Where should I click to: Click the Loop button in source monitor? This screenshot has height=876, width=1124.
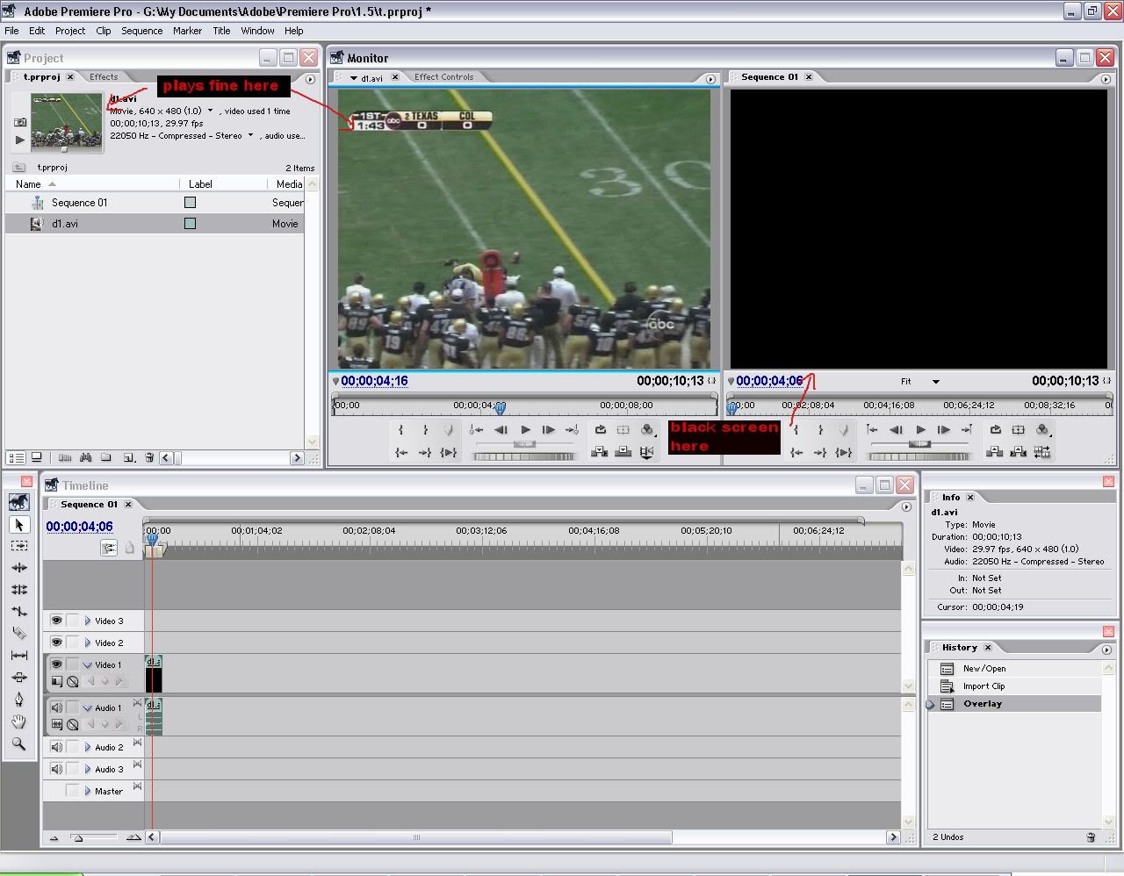click(601, 429)
